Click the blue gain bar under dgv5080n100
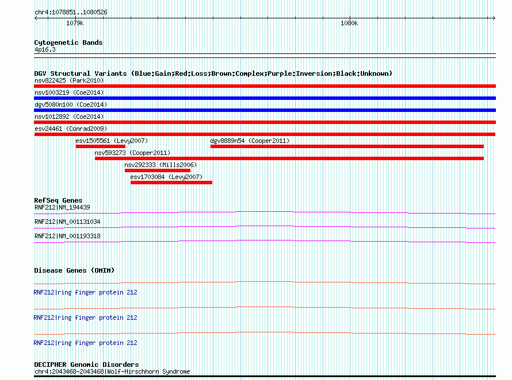This screenshot has height=380, width=512. 265,110
